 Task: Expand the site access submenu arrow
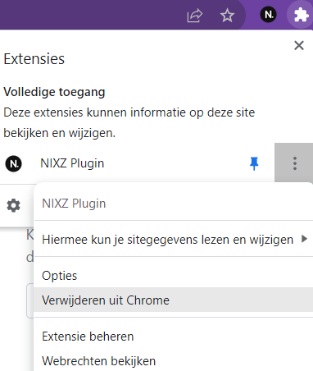[x=304, y=239]
